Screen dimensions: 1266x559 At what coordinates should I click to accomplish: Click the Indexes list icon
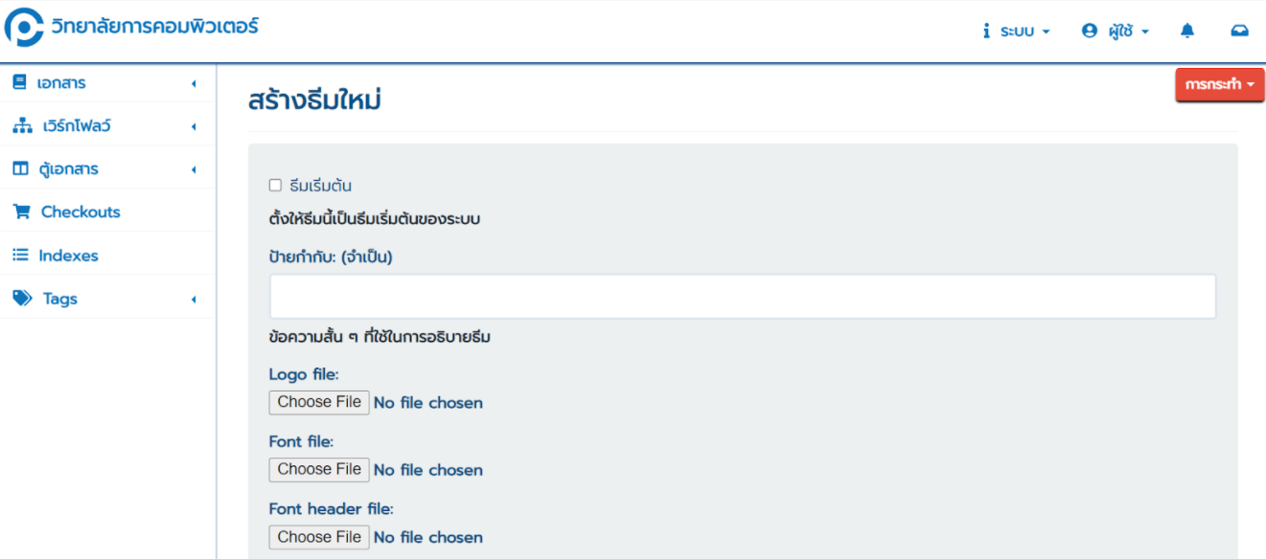20,256
